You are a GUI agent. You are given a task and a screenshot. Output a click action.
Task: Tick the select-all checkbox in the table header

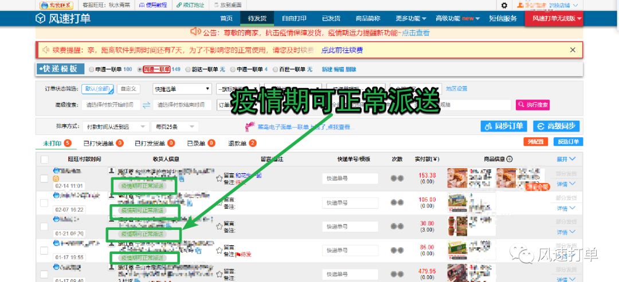45,160
